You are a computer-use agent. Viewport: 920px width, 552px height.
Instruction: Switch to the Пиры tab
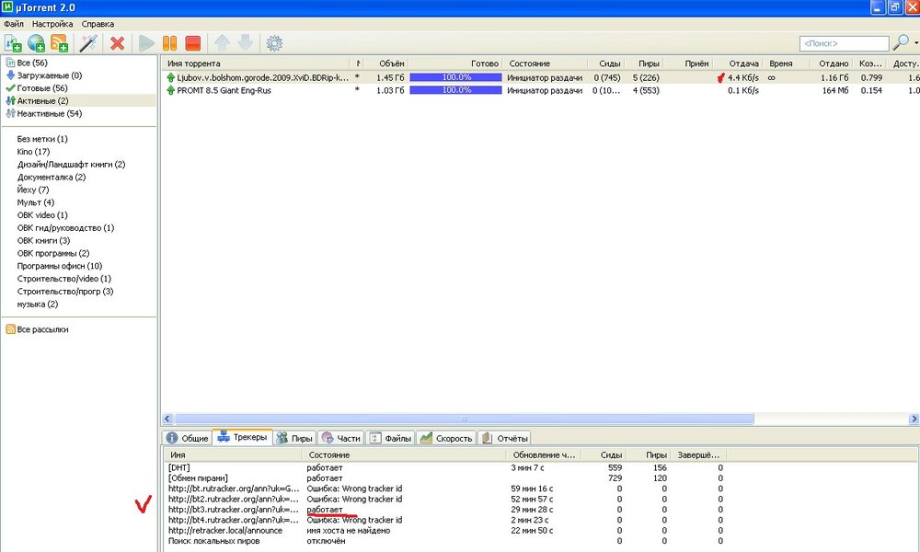click(294, 438)
